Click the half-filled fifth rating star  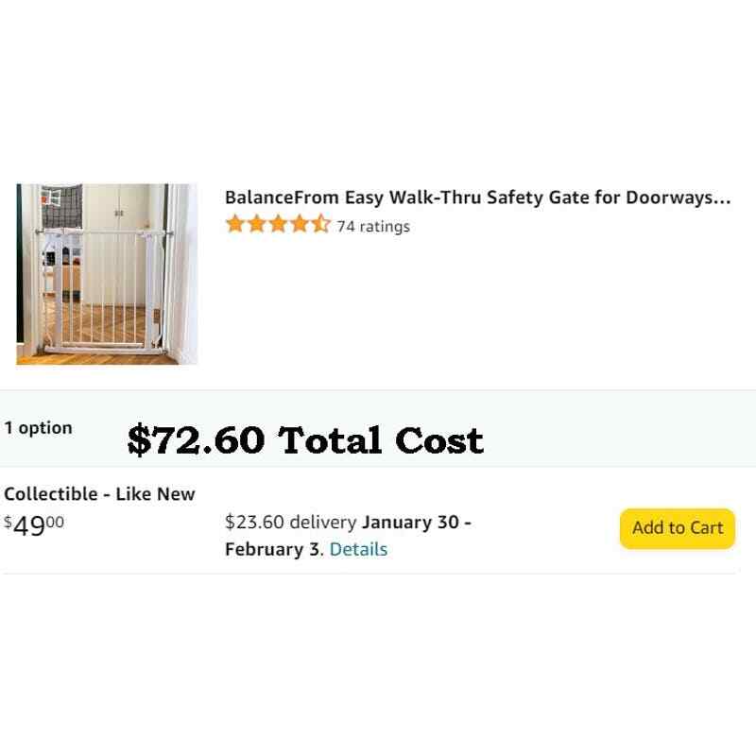tap(320, 225)
